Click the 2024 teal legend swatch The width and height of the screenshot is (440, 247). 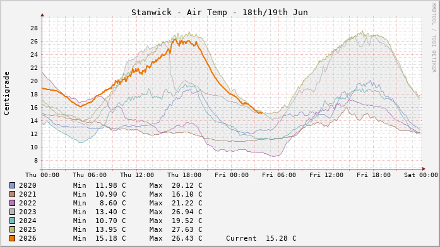12,221
